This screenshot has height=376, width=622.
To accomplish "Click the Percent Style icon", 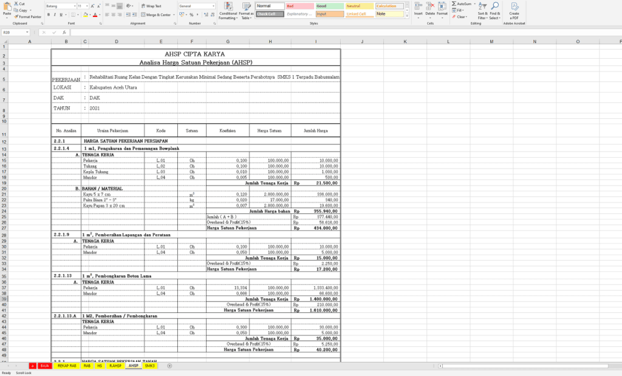I will click(191, 15).
